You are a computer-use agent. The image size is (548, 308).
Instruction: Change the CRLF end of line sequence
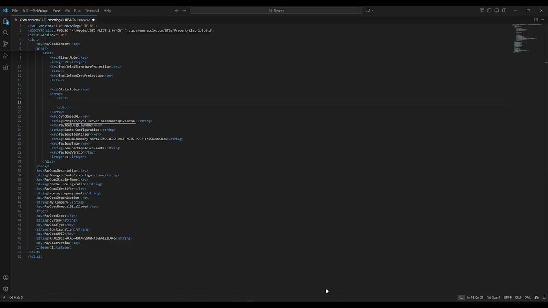pyautogui.click(x=518, y=297)
